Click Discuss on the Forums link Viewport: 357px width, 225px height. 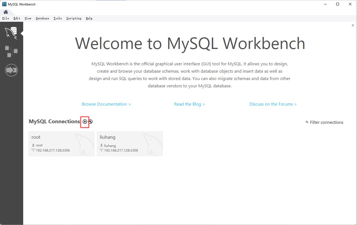[x=273, y=104]
